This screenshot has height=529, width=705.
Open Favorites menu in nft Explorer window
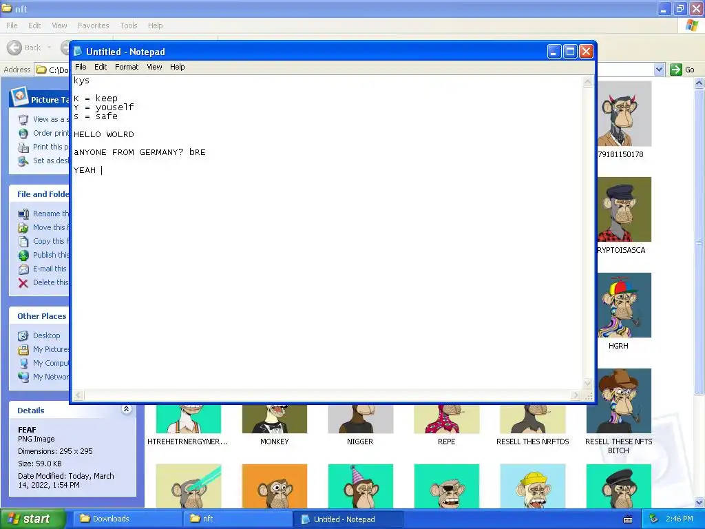tap(93, 25)
